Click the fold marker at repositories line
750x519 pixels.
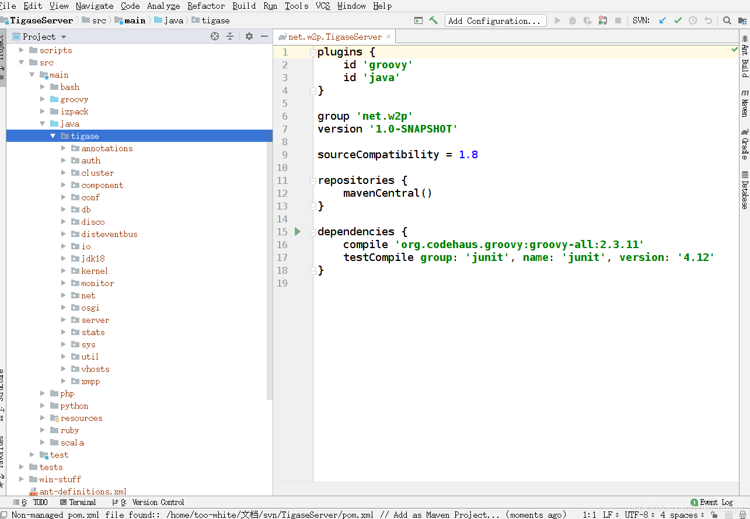[313, 180]
